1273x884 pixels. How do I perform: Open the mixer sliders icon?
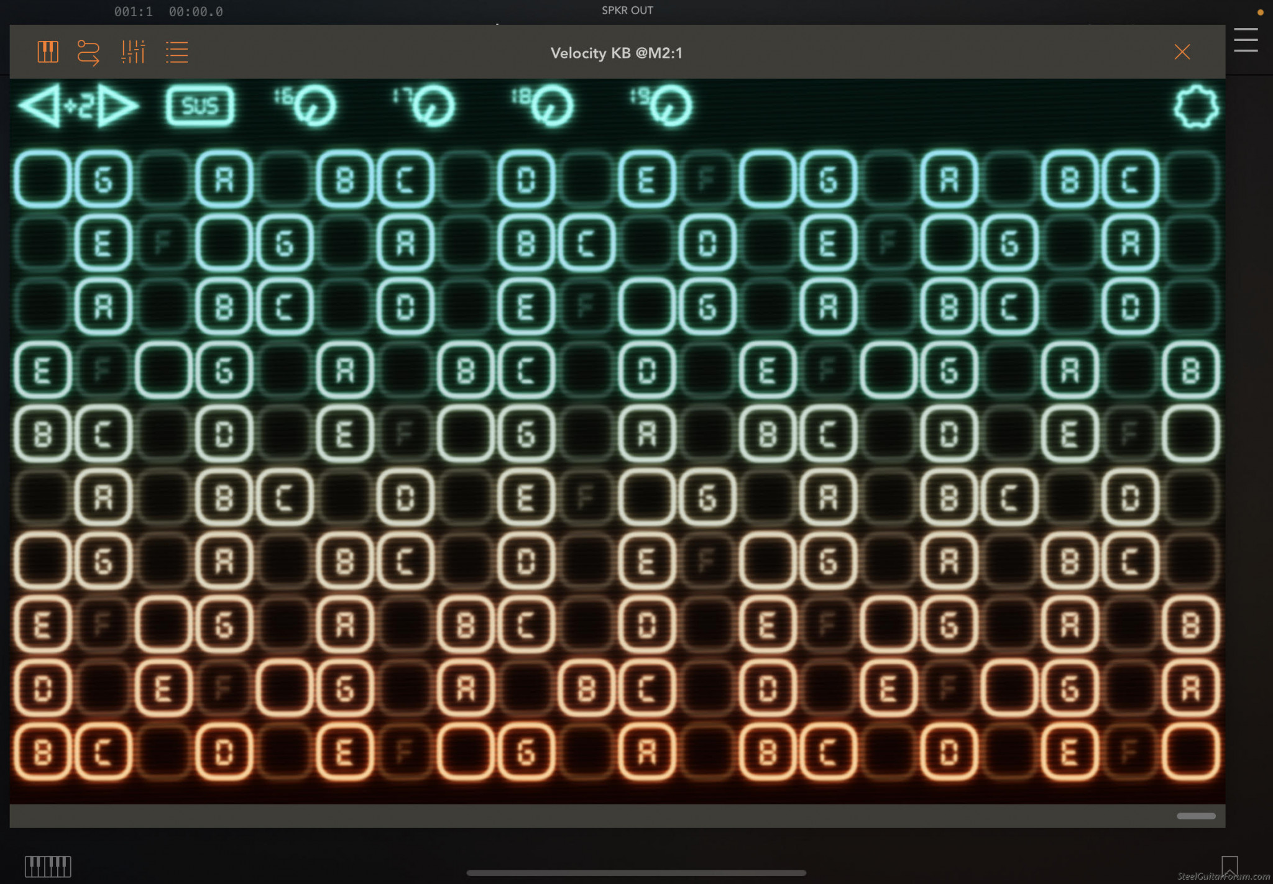click(x=133, y=52)
